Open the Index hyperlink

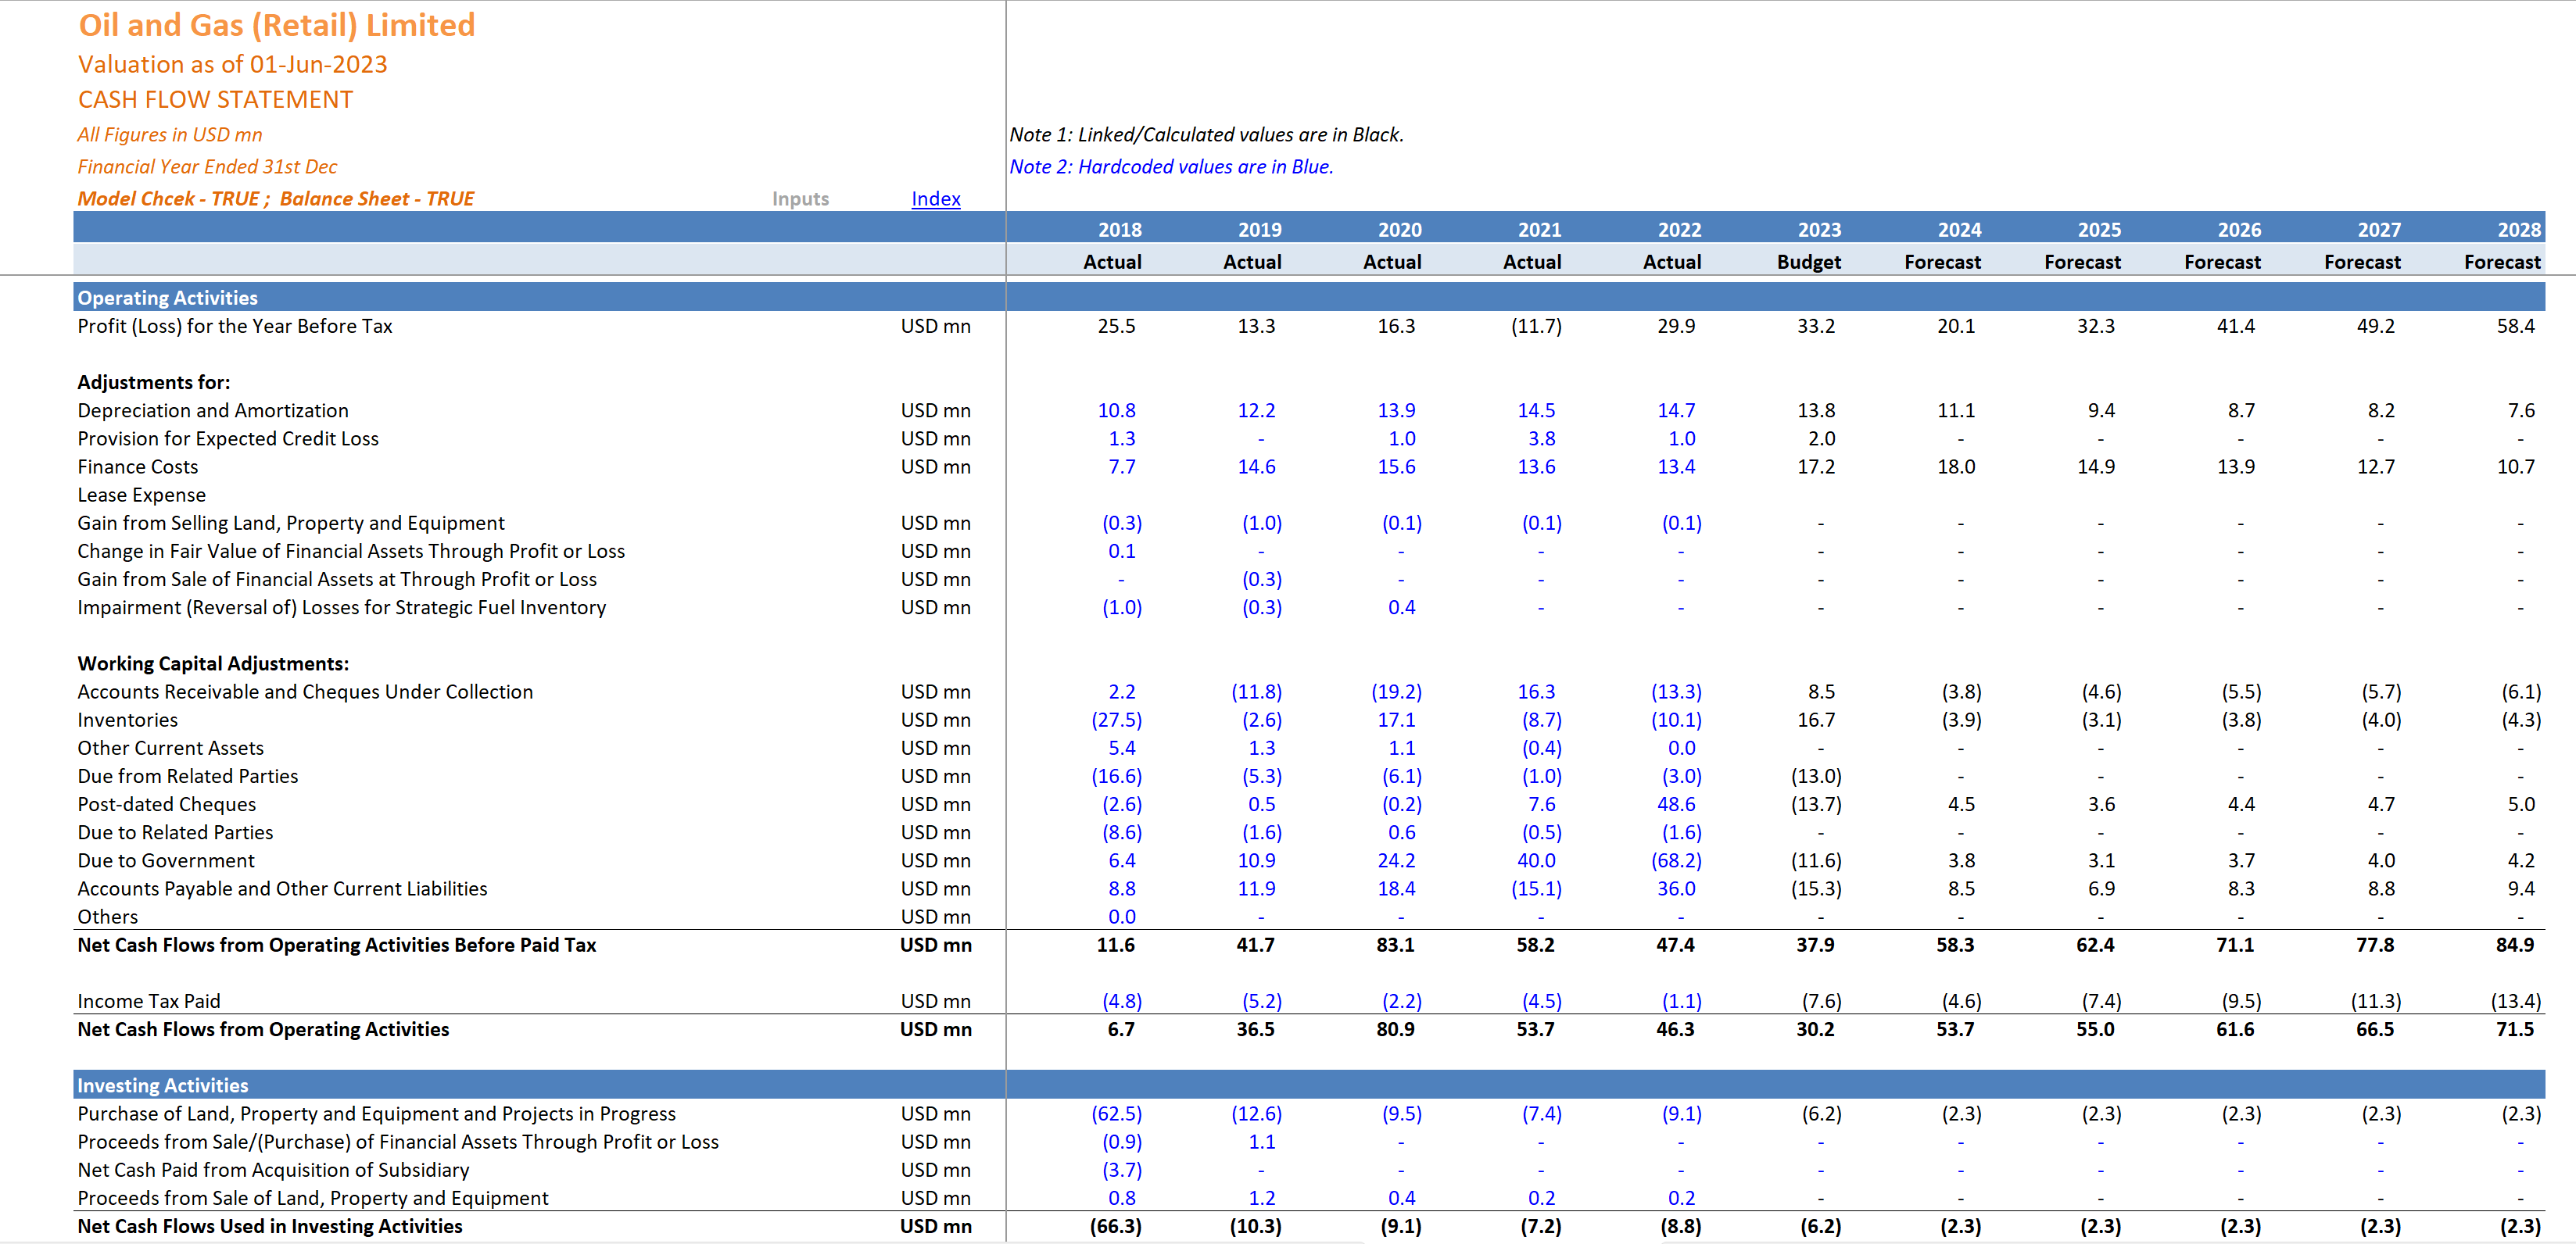(934, 198)
